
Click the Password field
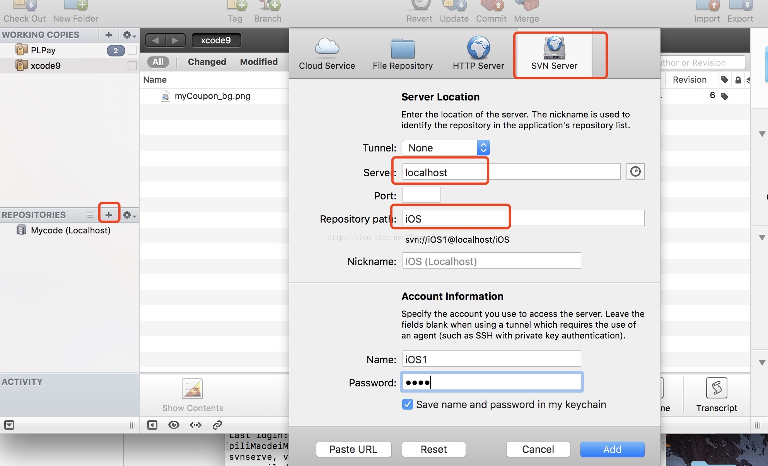pyautogui.click(x=492, y=382)
